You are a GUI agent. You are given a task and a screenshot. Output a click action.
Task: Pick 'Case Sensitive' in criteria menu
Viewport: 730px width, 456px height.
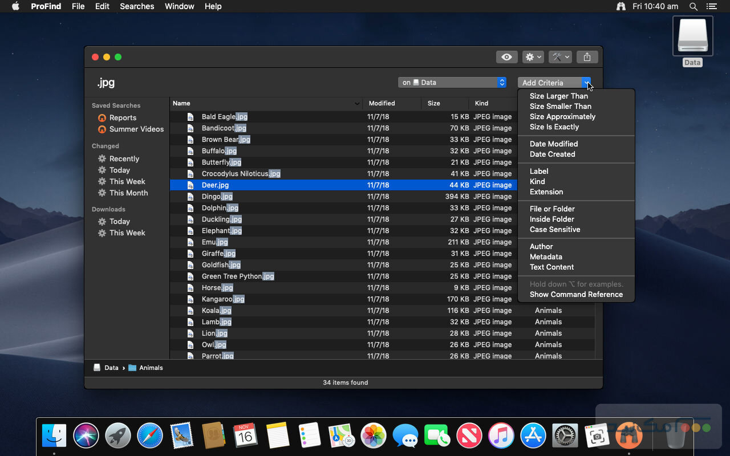554,230
